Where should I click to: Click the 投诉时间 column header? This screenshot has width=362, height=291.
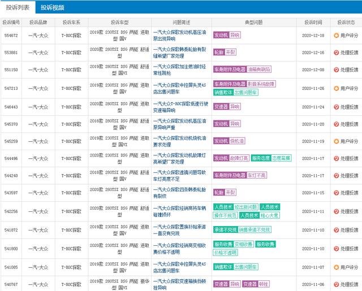(313, 23)
